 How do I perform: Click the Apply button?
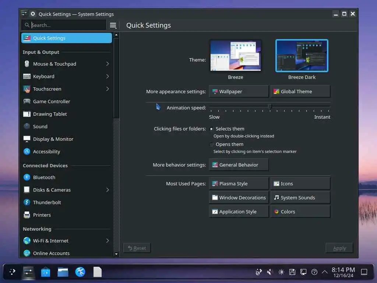pyautogui.click(x=339, y=248)
